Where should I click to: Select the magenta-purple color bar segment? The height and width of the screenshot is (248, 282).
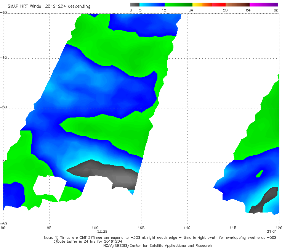(264, 5)
